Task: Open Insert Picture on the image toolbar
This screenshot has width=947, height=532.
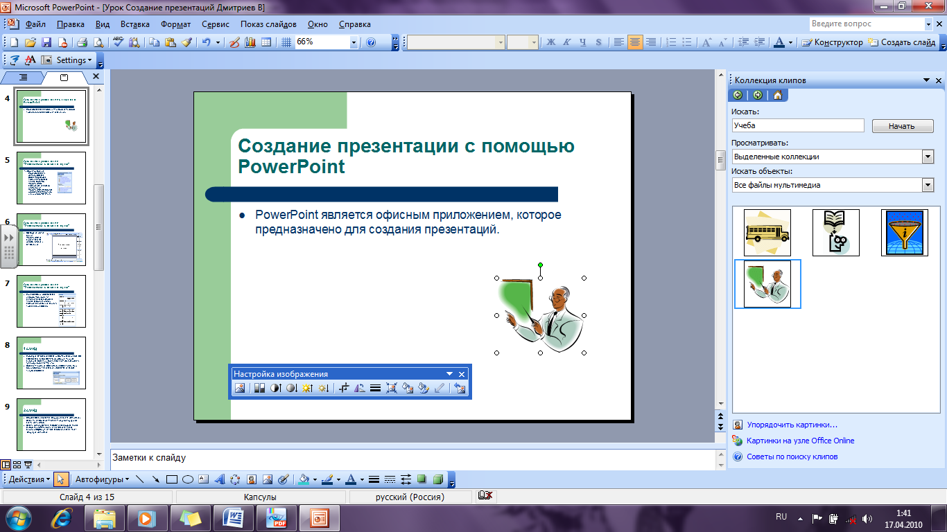Action: (240, 389)
